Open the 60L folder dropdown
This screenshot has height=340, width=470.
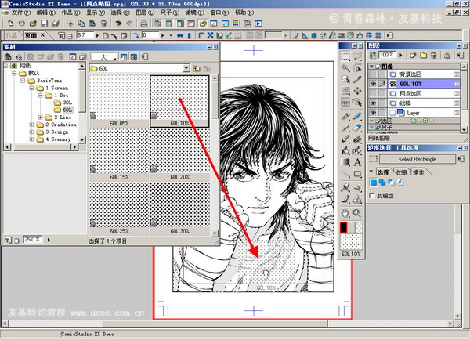coord(186,68)
